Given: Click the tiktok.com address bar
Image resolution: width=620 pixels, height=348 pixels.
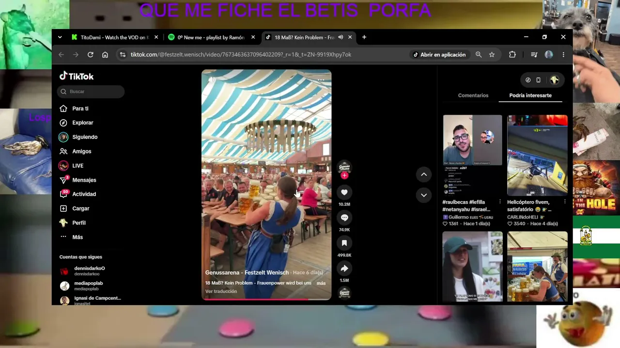Looking at the screenshot, I should pyautogui.click(x=241, y=55).
